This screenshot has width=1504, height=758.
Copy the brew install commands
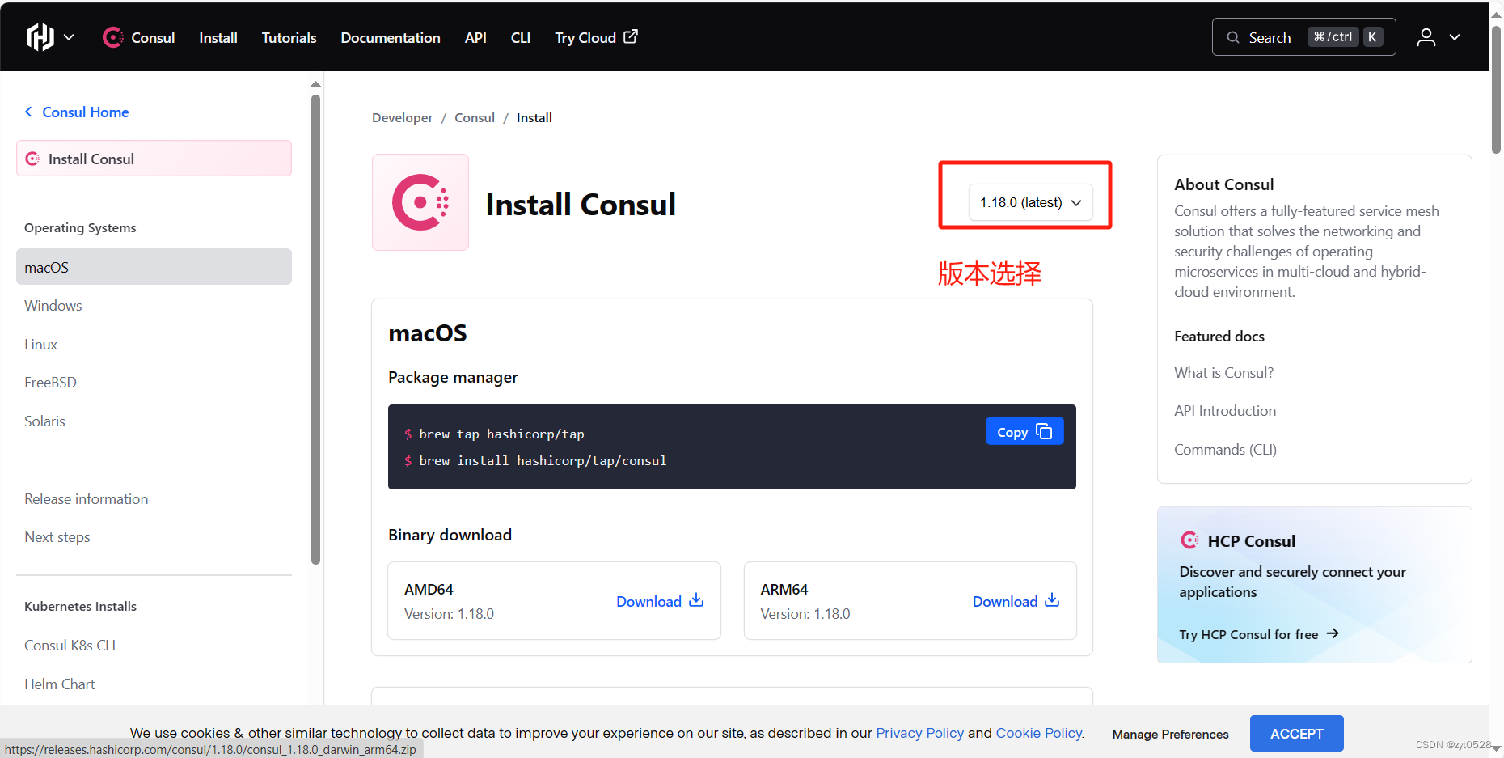[1024, 431]
